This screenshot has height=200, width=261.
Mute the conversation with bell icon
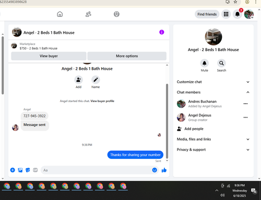click(x=205, y=63)
